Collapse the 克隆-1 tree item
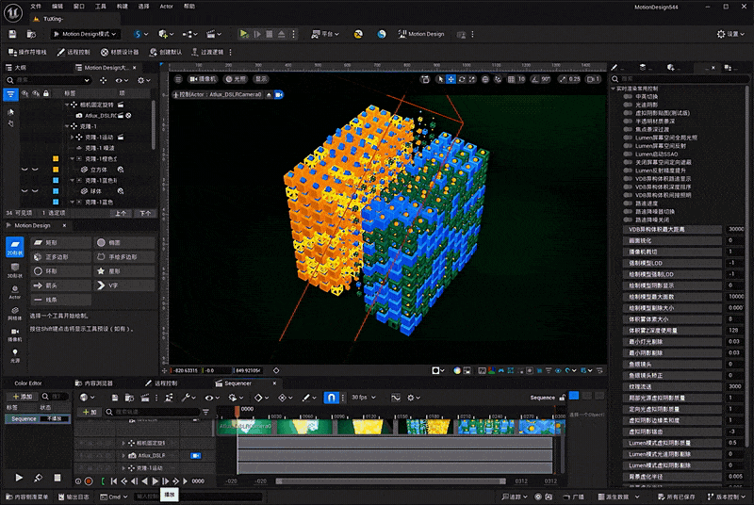 (x=67, y=126)
